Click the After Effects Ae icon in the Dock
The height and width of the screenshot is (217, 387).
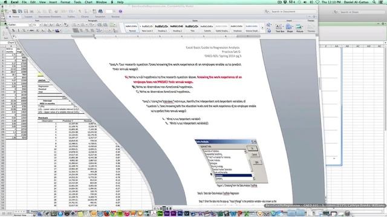coord(167,213)
